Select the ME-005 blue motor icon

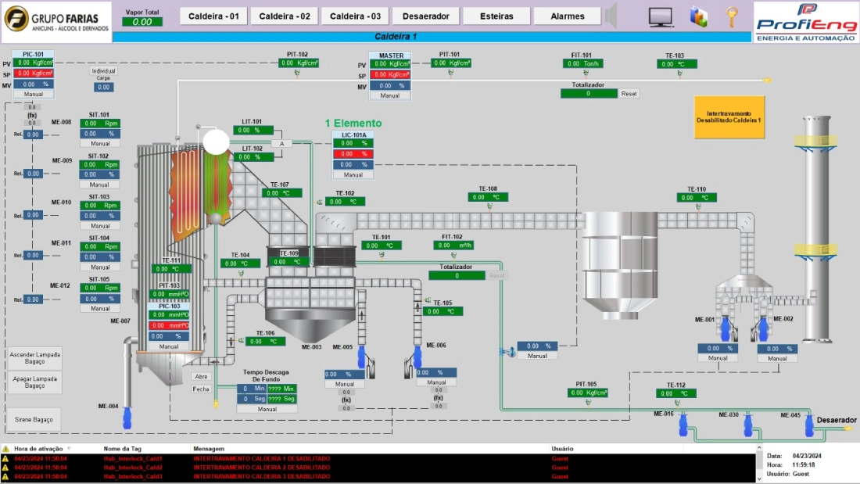[x=361, y=357]
